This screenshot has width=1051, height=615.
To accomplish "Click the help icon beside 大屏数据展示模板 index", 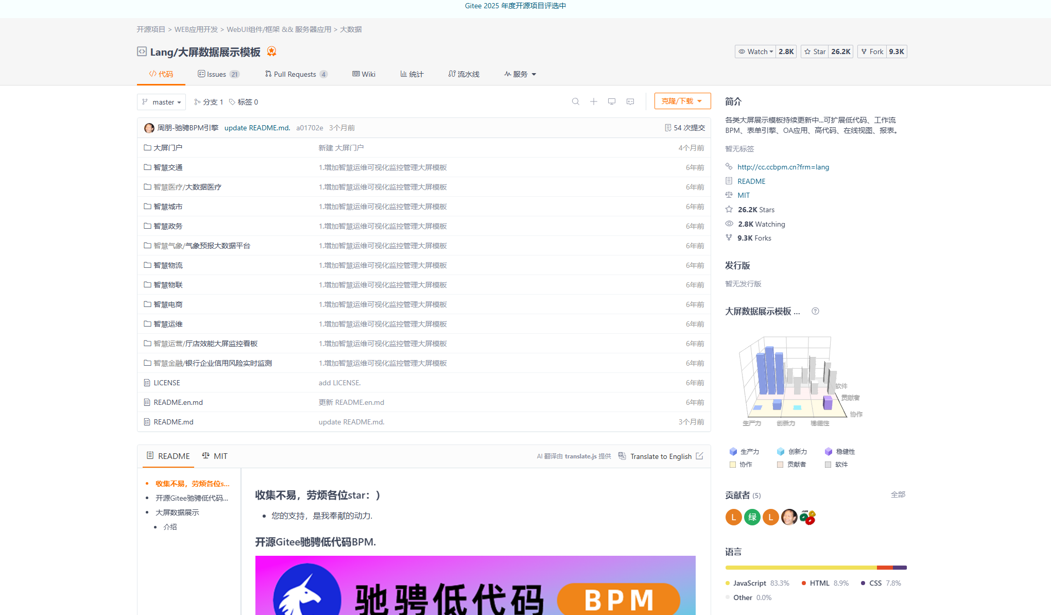I will (x=815, y=311).
